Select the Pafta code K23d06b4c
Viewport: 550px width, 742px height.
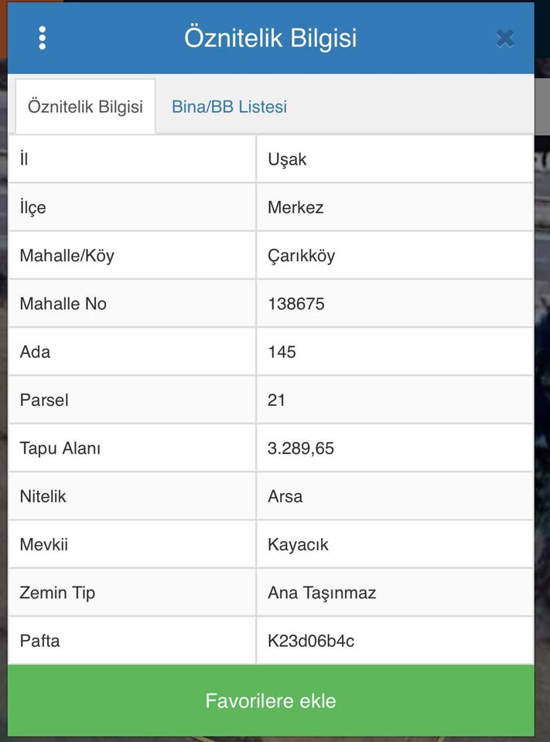(x=311, y=641)
